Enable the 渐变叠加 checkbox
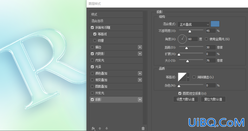The image size is (248, 131). pyautogui.click(x=93, y=80)
